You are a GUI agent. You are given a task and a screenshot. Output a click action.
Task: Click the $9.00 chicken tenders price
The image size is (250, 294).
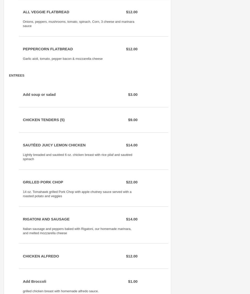click(133, 120)
